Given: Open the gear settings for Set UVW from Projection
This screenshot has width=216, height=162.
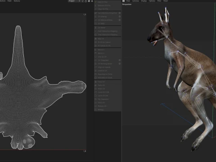Looking at the screenshot, I should [120, 13].
